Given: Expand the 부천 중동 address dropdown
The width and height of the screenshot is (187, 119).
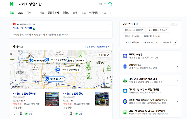Looking at the screenshot, I should (x=69, y=108).
